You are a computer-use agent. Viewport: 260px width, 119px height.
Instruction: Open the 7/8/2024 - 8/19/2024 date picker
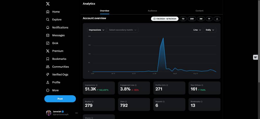(x=165, y=19)
